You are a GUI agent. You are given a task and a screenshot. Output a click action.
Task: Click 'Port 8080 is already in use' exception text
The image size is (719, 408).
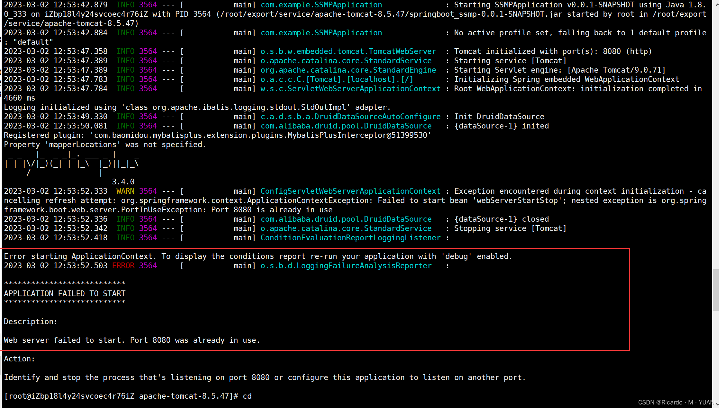[x=272, y=210]
